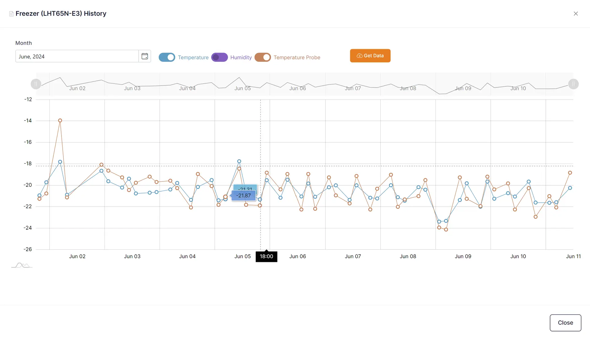This screenshot has width=590, height=340.
Task: Open the June, 2024 month picker field
Action: [x=77, y=56]
